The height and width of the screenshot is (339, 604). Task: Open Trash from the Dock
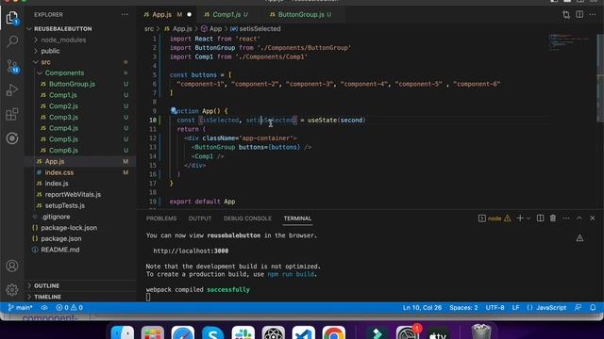click(x=481, y=331)
